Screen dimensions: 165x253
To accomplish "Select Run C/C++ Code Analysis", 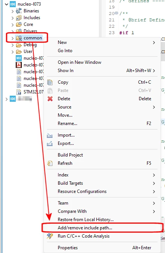I will pos(102,236).
